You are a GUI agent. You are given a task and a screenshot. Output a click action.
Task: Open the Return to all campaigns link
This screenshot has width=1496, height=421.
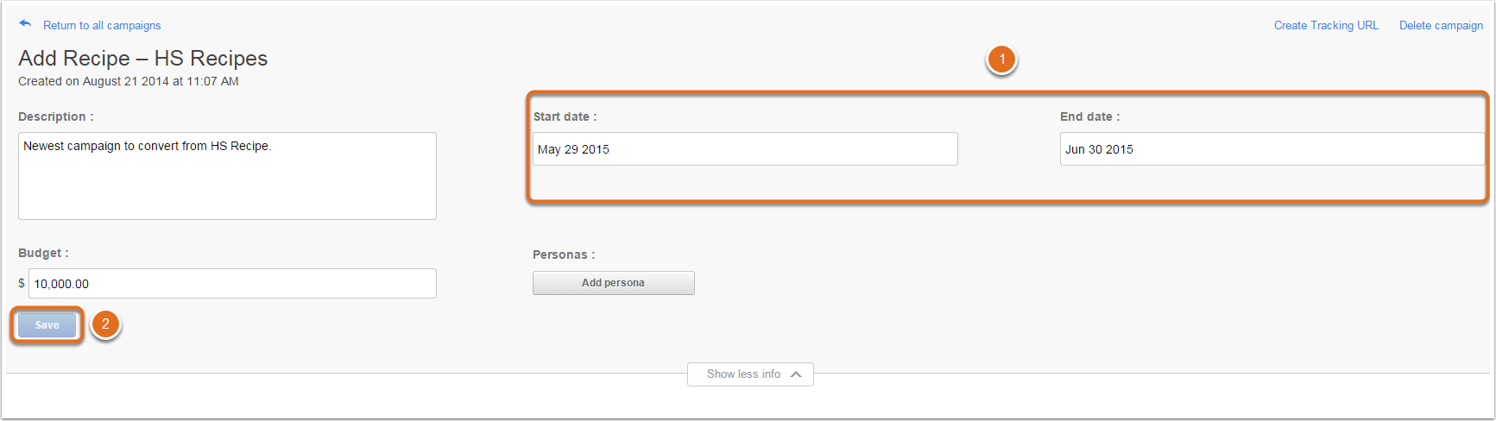[x=102, y=26]
